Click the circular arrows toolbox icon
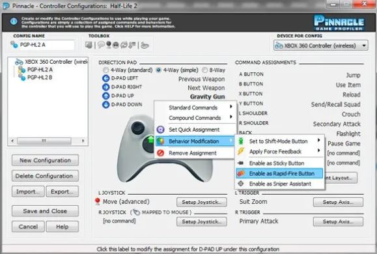377x254 pixels. pos(124,45)
